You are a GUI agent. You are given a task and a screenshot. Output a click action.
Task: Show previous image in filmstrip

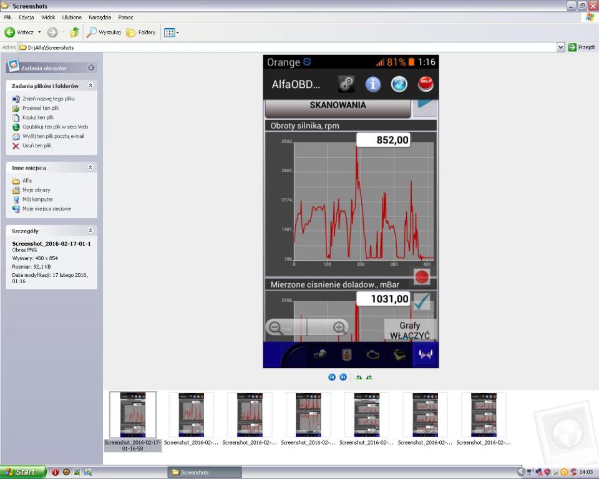(331, 377)
